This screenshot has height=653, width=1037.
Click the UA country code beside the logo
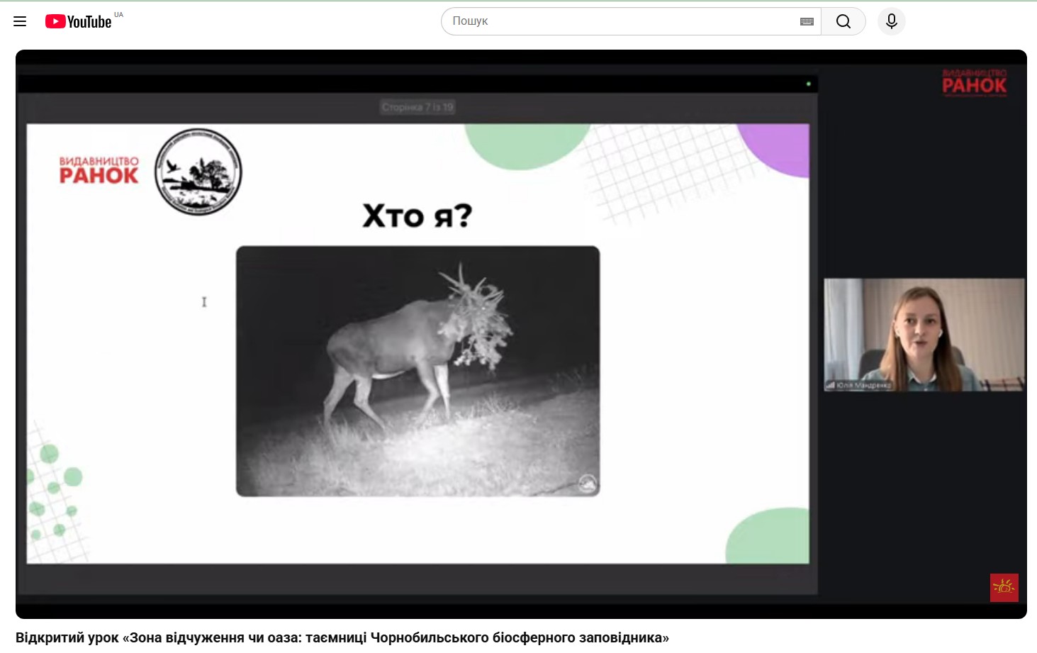coord(118,15)
